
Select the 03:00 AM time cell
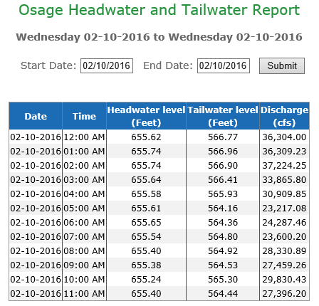tap(84, 179)
